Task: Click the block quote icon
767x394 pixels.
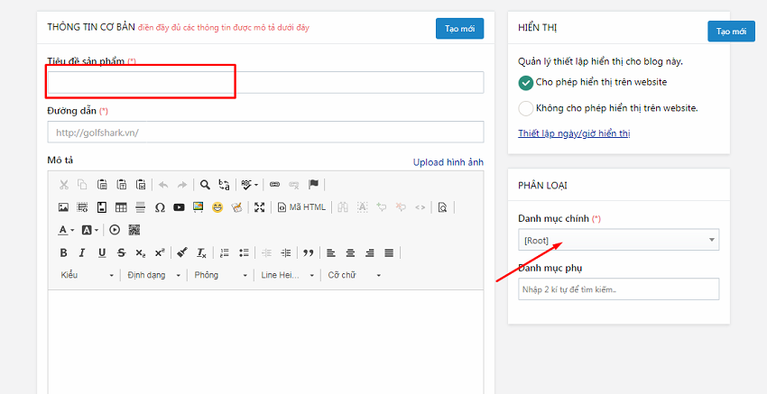Action: click(309, 252)
